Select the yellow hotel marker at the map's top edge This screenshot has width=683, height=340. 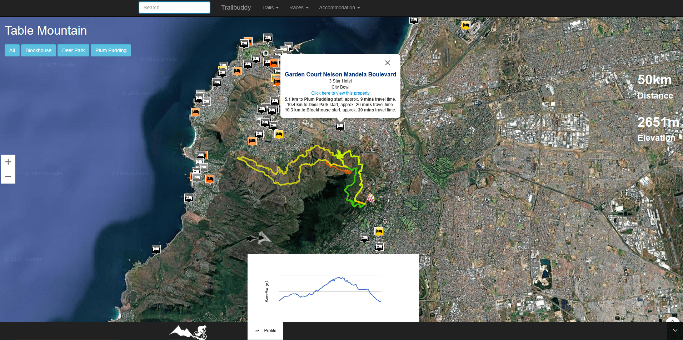click(x=466, y=26)
